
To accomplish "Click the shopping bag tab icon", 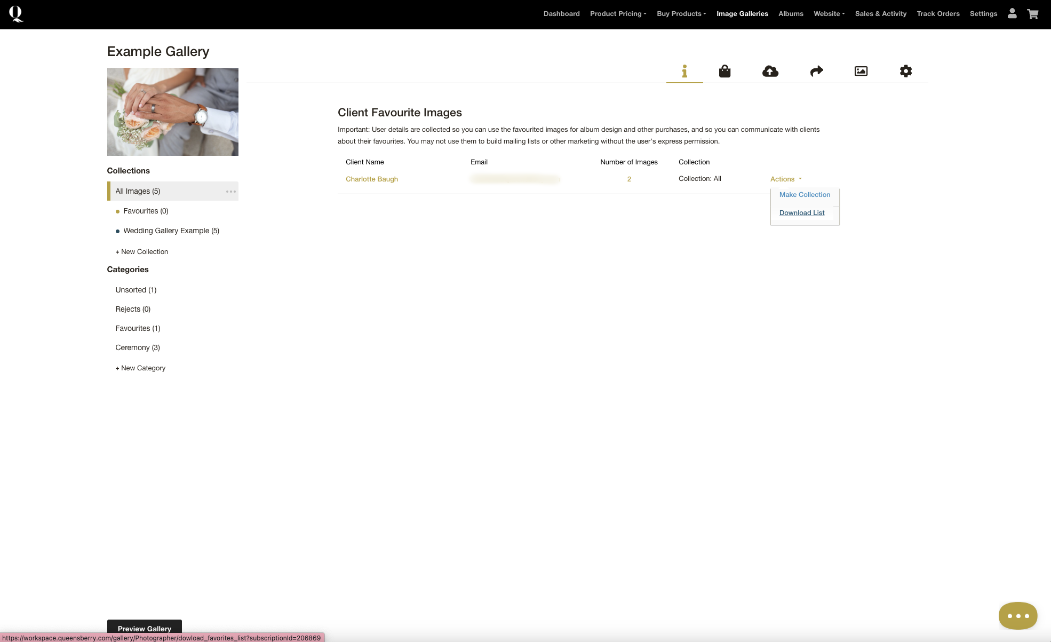I will 724,71.
